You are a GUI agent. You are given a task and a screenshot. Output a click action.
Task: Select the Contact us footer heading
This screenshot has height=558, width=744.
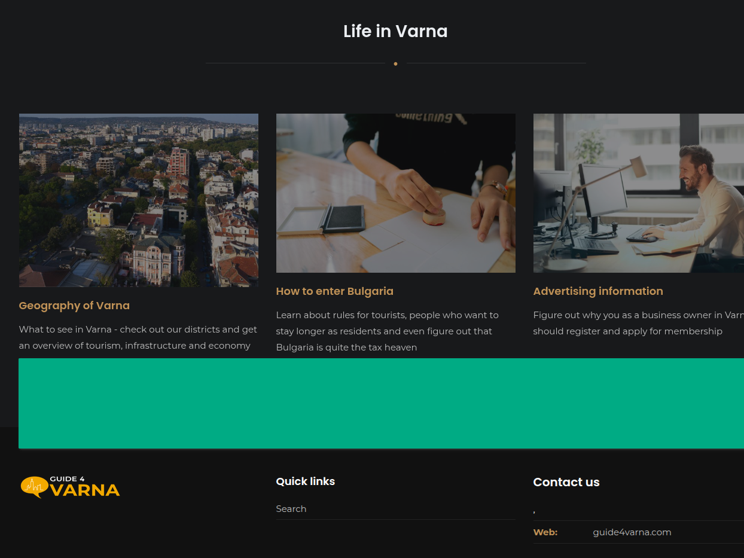566,482
